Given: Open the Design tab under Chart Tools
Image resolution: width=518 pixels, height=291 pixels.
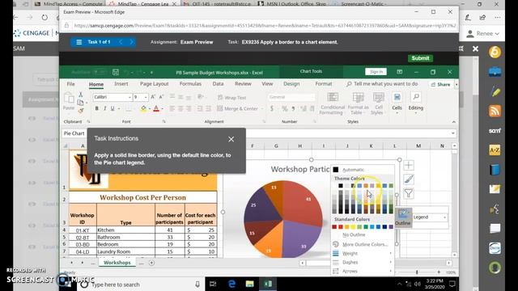Looking at the screenshot, I should tap(291, 84).
